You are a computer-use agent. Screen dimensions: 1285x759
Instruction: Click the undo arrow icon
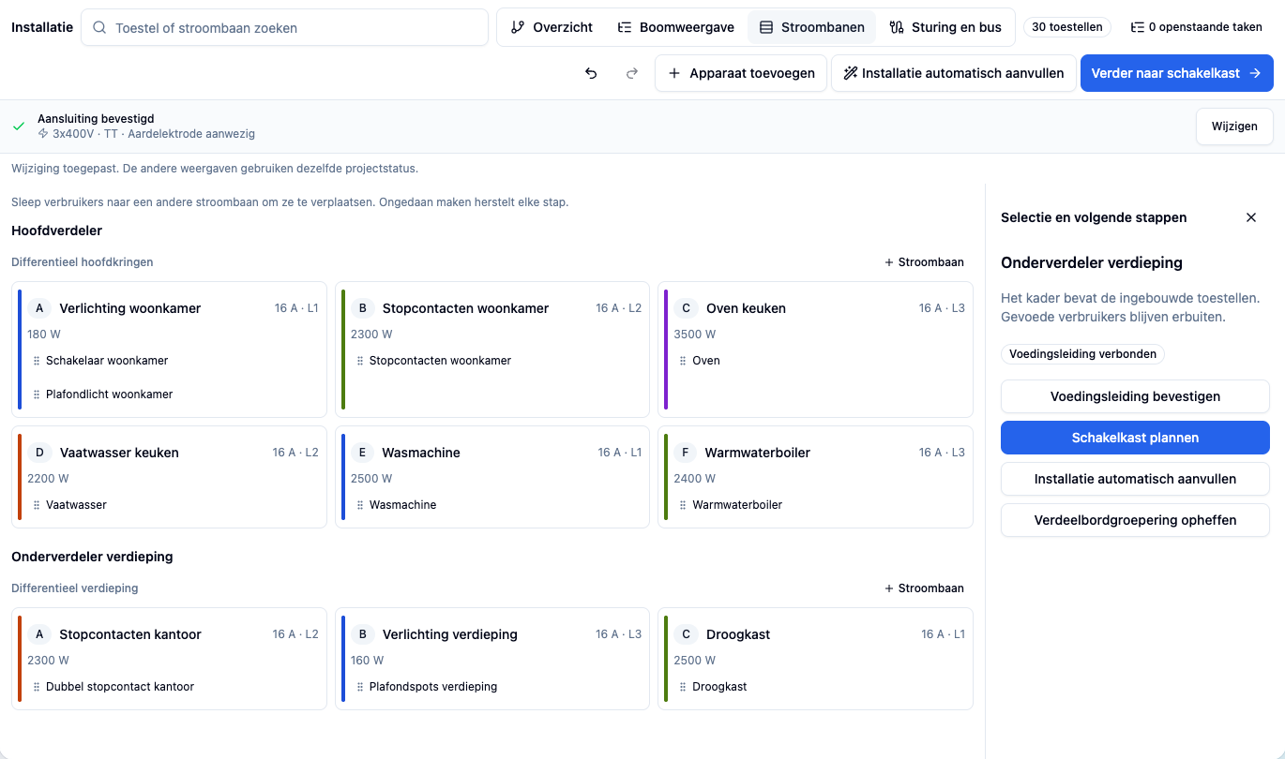[x=591, y=73]
